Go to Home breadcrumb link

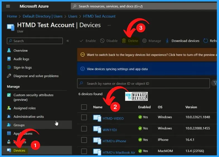click(x=12, y=16)
